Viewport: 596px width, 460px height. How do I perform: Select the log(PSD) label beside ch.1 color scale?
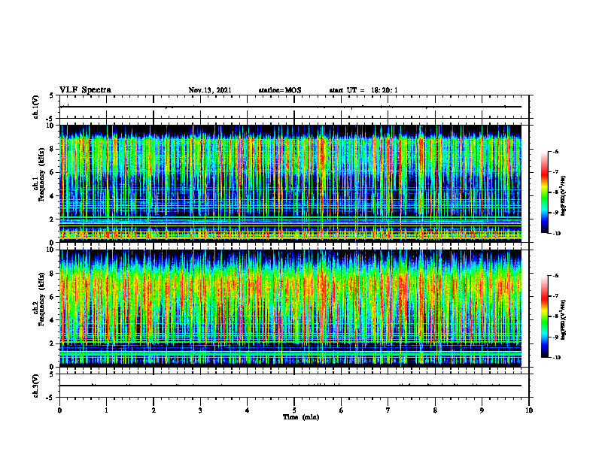coord(564,195)
